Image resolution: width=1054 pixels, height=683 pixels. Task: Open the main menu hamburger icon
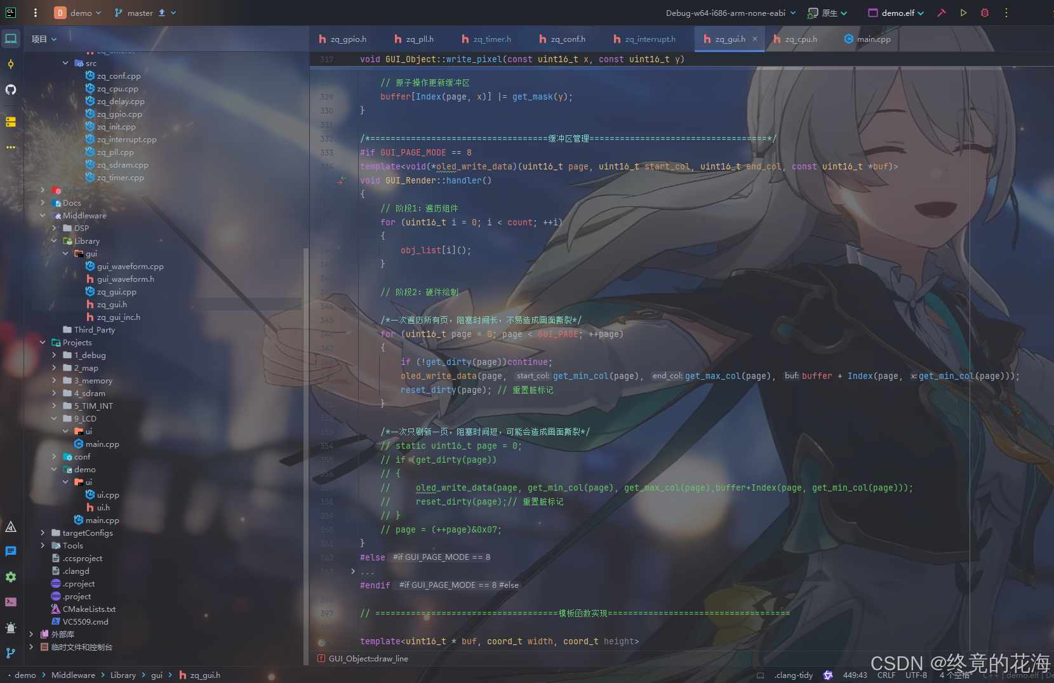pos(36,13)
